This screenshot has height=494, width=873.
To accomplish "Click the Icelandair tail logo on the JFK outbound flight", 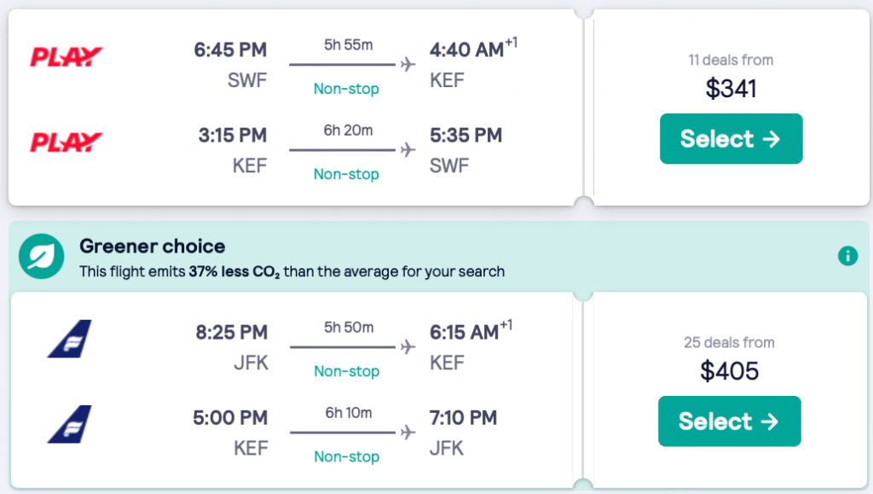I will 69,339.
